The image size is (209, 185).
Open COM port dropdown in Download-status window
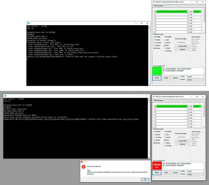195,77
